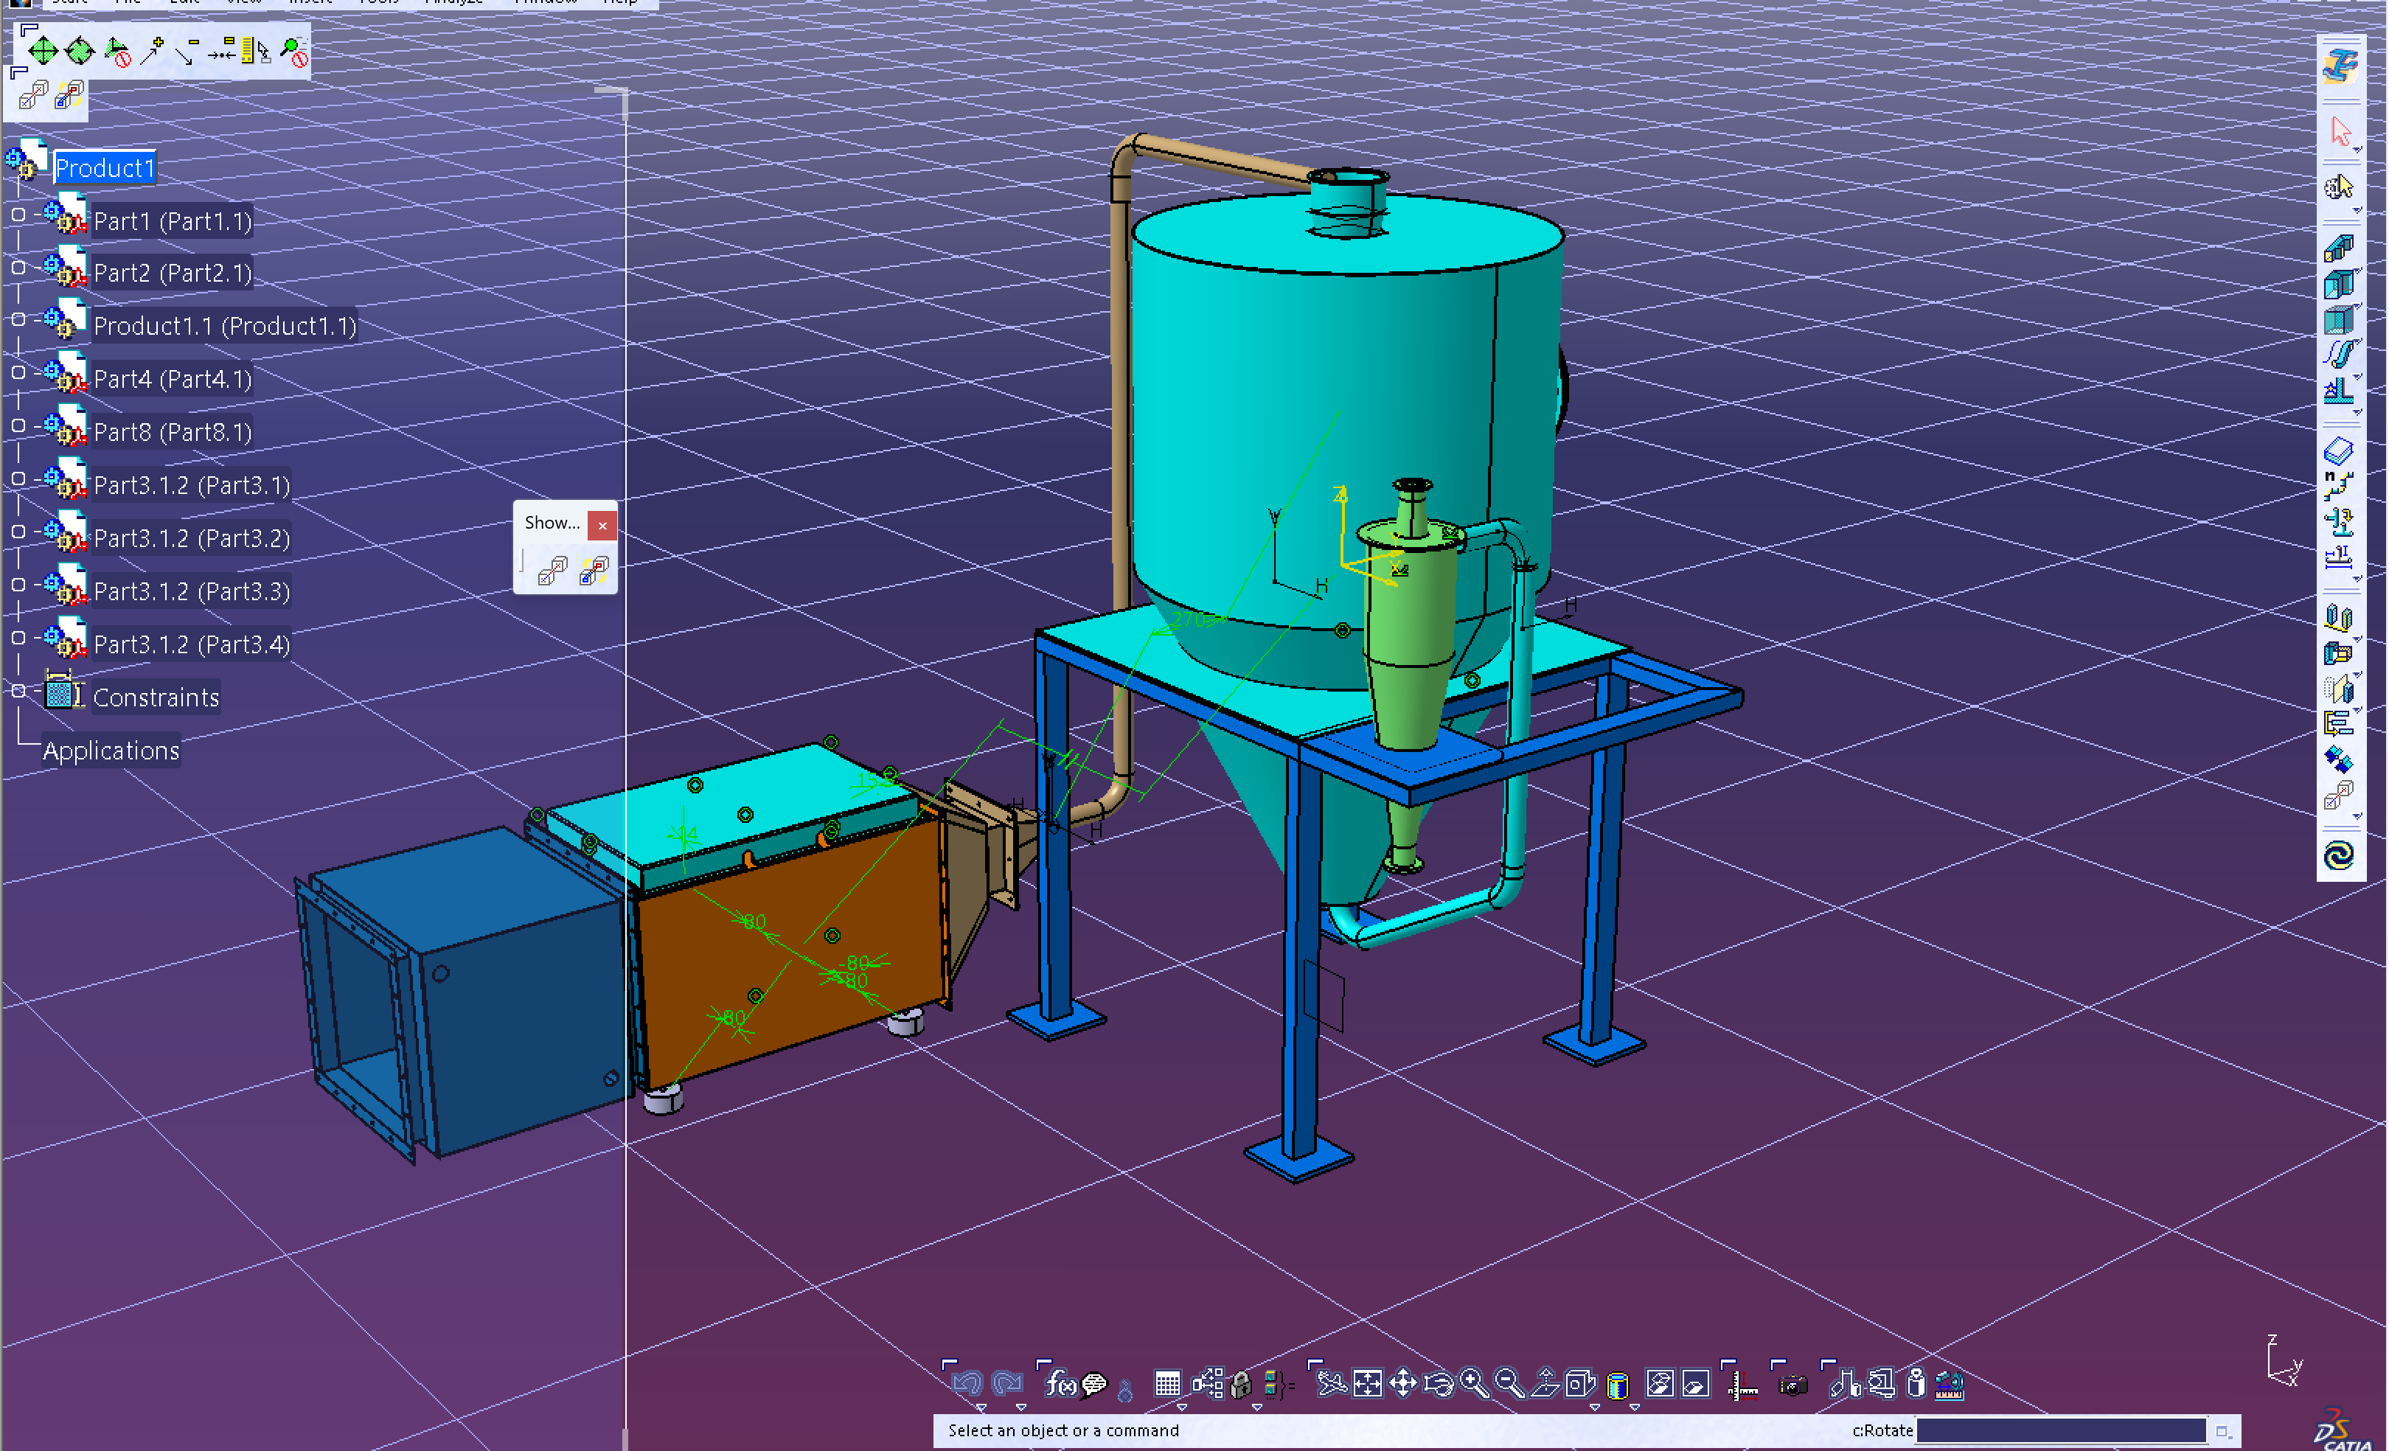2389x1451 pixels.
Task: Click the Undo arrow icon
Action: (967, 1383)
